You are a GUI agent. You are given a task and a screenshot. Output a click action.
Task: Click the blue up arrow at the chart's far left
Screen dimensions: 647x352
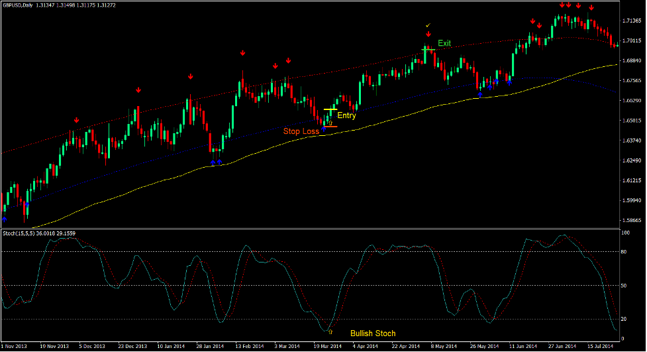coord(4,218)
